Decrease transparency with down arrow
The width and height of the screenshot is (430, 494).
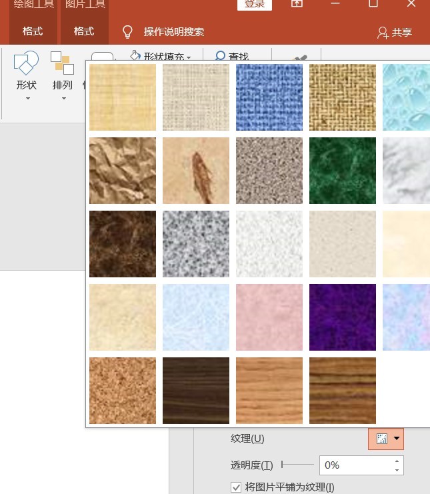(x=397, y=470)
